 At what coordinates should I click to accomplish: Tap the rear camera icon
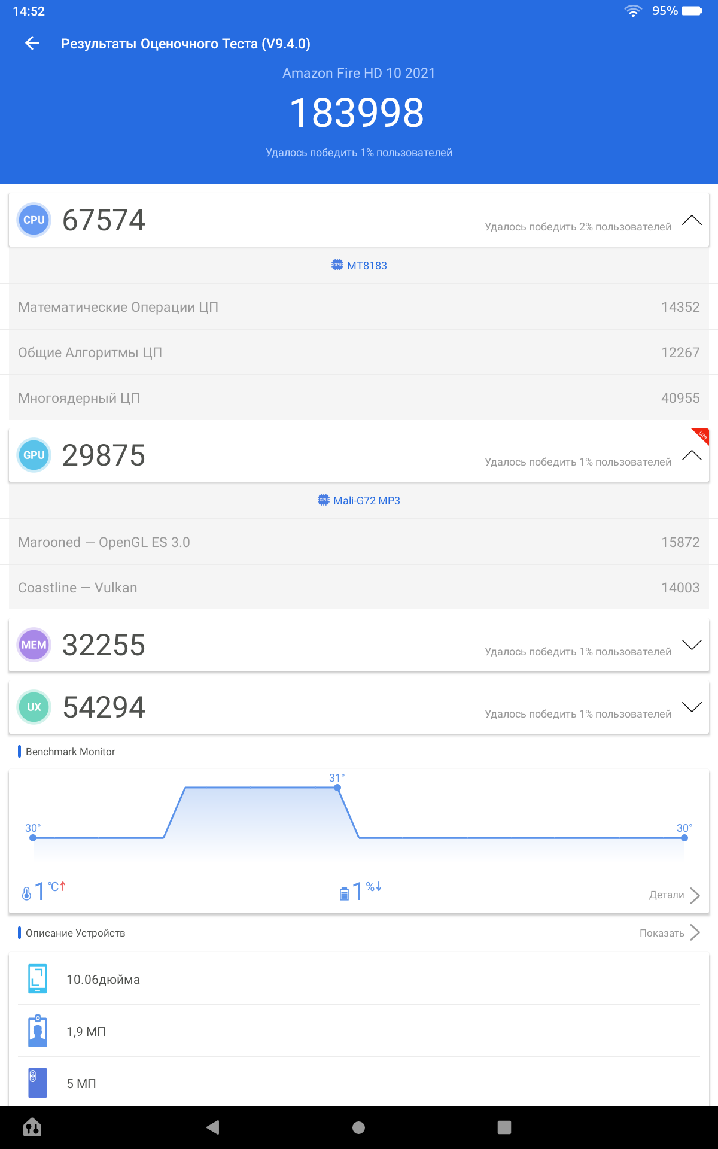pos(38,1083)
